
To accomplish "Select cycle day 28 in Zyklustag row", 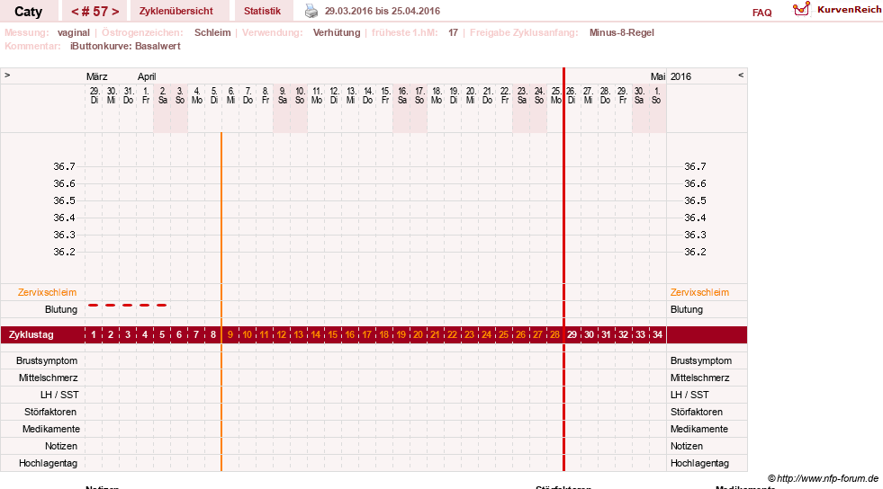I will [554, 335].
